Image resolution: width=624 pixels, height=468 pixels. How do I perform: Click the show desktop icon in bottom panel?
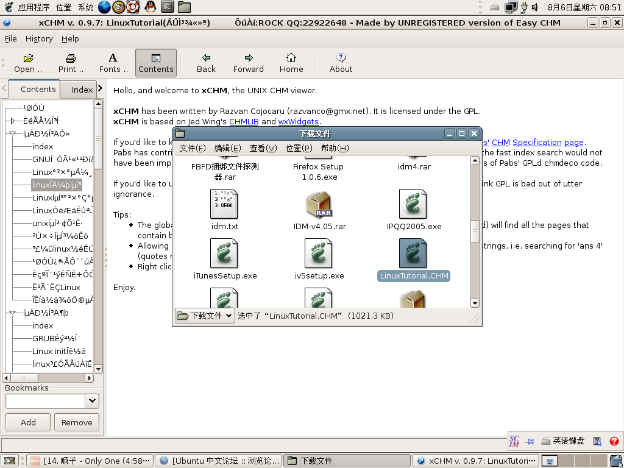pos(10,461)
